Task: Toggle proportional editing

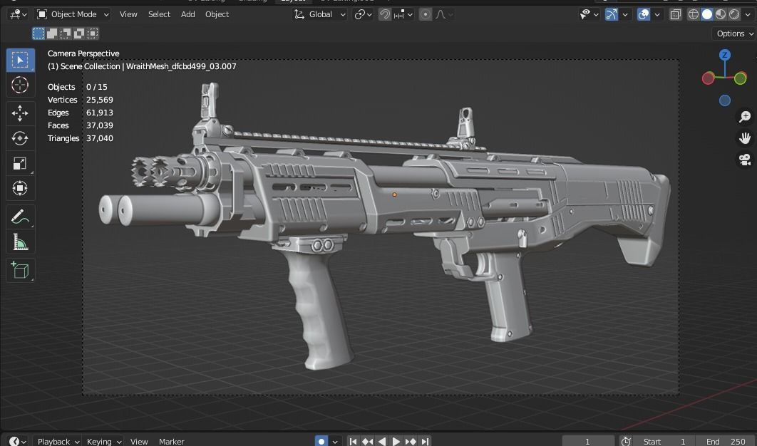Action: (x=426, y=14)
